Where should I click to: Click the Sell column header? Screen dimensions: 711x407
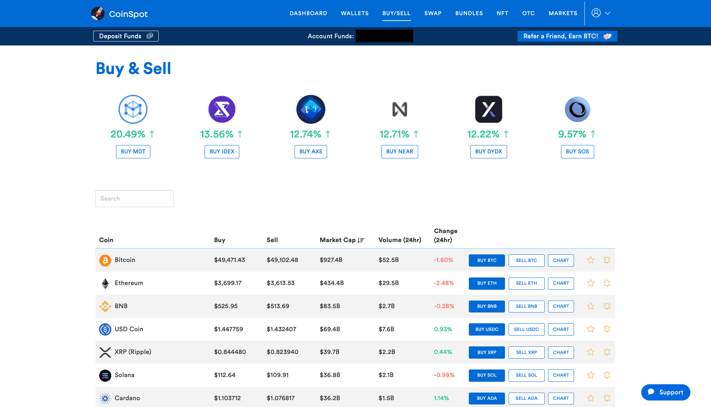tap(272, 240)
